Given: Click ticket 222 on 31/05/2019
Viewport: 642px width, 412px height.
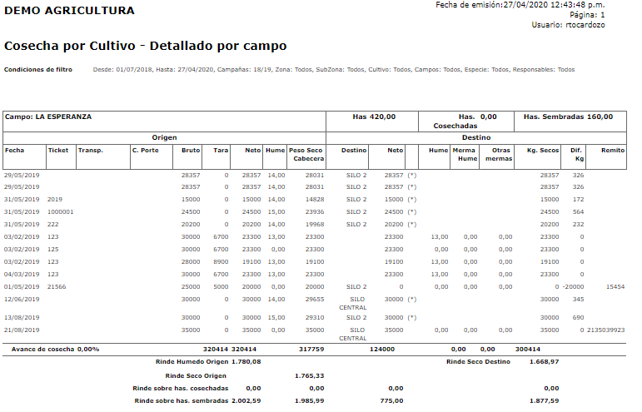Looking at the screenshot, I should (x=52, y=225).
